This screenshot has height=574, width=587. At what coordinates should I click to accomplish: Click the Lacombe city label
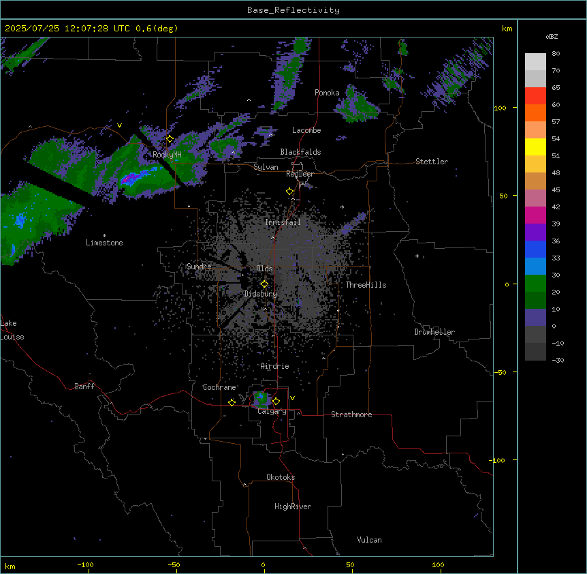(306, 130)
